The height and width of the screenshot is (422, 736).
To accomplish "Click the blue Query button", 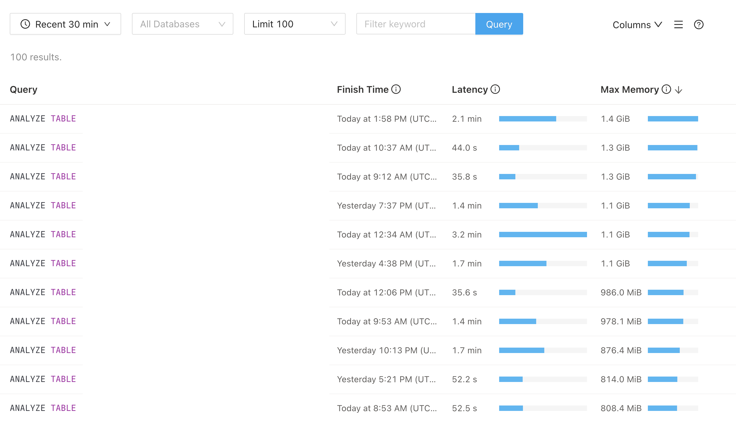I will point(499,24).
